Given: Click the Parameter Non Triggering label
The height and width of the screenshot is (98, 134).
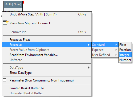Looking at the screenshot, I should coord(42,80).
